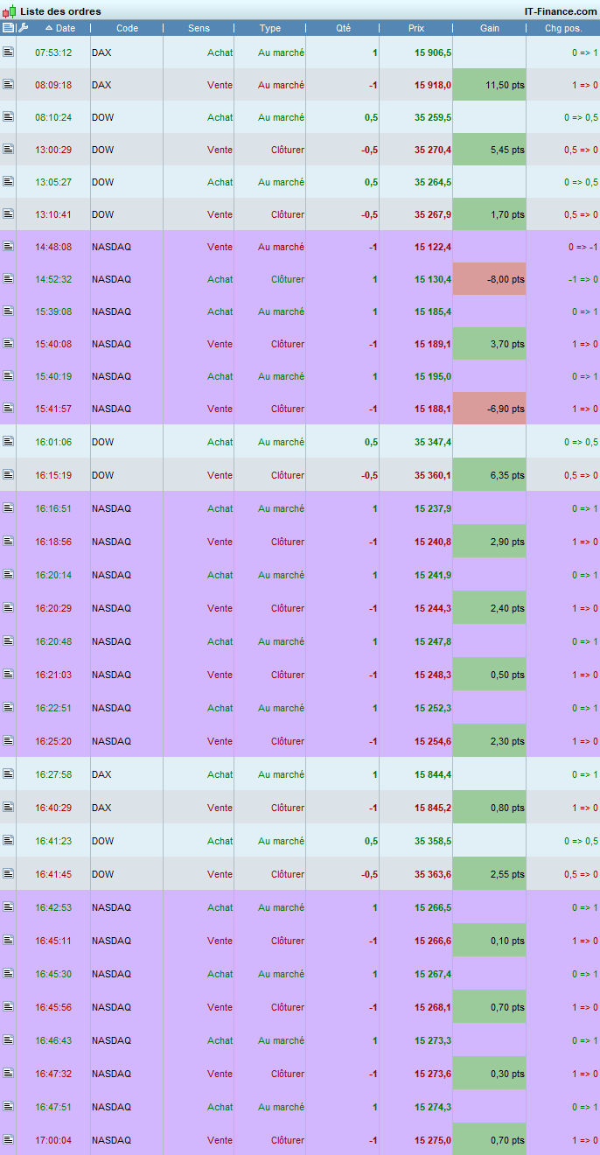Click the -1 => 0 position change cell
Viewport: 600px width, 1155px height.
[583, 279]
